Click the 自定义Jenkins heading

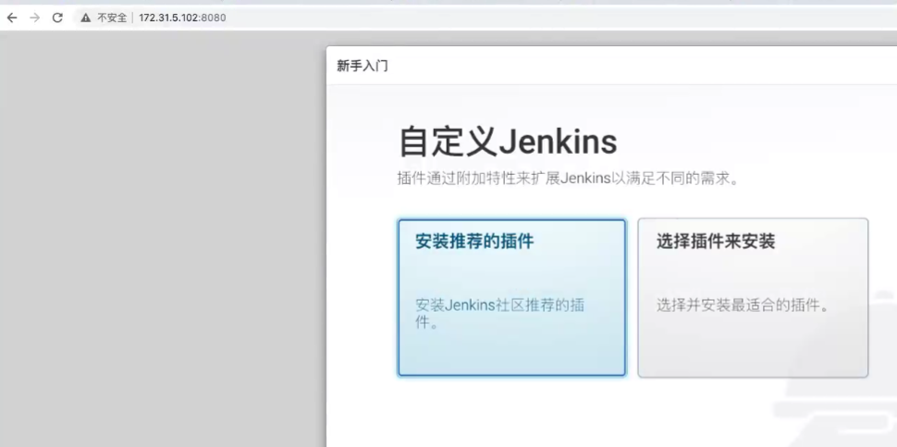coord(508,142)
